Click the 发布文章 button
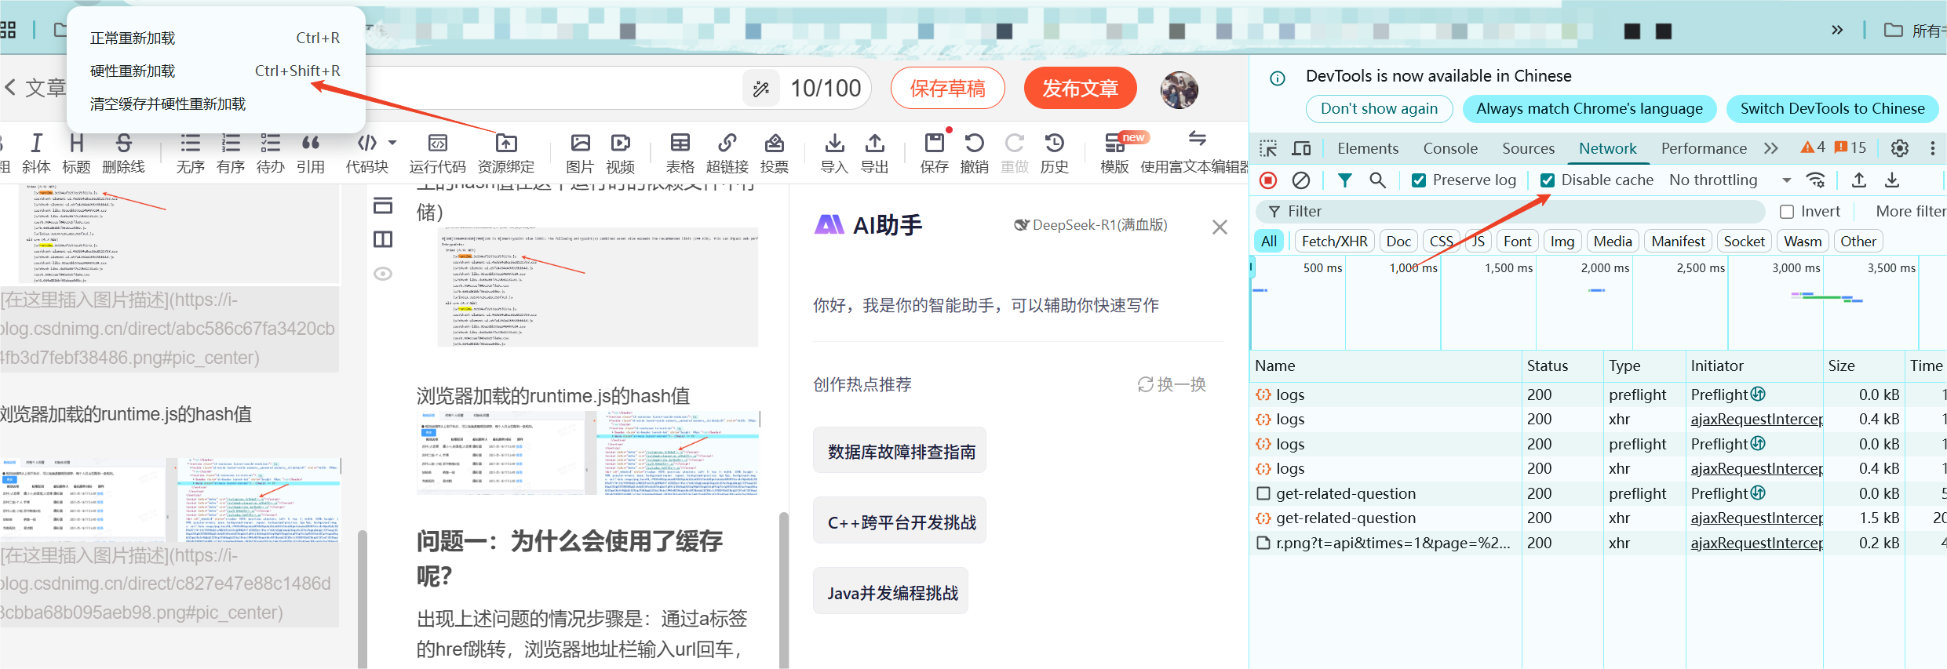Image resolution: width=1947 pixels, height=669 pixels. tap(1081, 89)
